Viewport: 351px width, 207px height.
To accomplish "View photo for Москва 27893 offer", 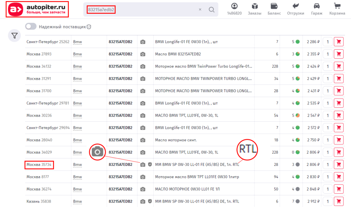I will (x=143, y=54).
